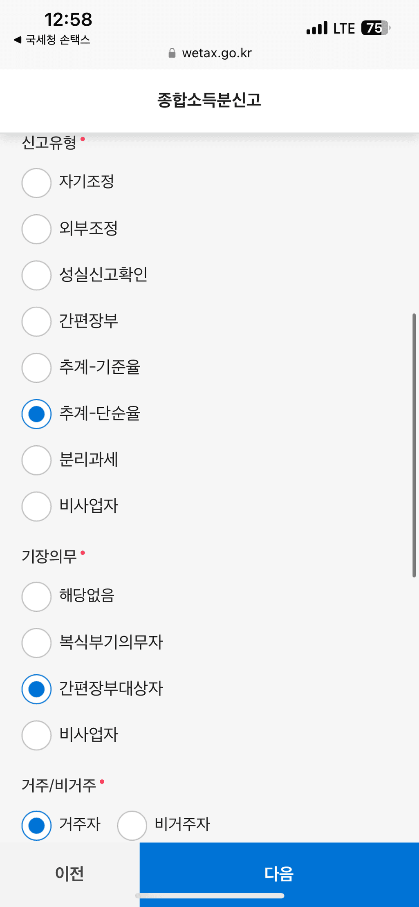Select the 자기조정 radio option
The image size is (419, 907).
click(36, 183)
